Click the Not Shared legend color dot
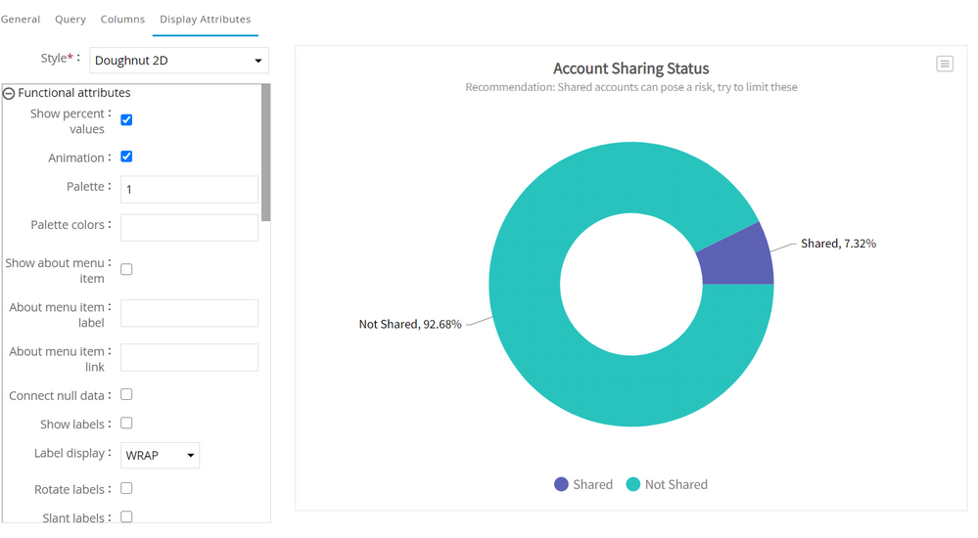The height and width of the screenshot is (538, 978). [632, 484]
